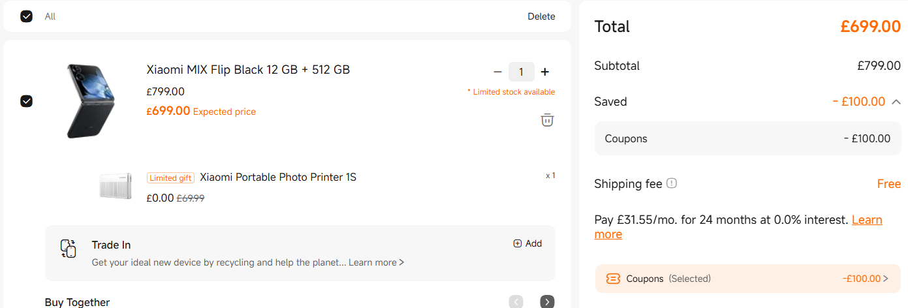Click the Xiaomi MIX Flip product image
The height and width of the screenshot is (308, 908).
coord(90,100)
